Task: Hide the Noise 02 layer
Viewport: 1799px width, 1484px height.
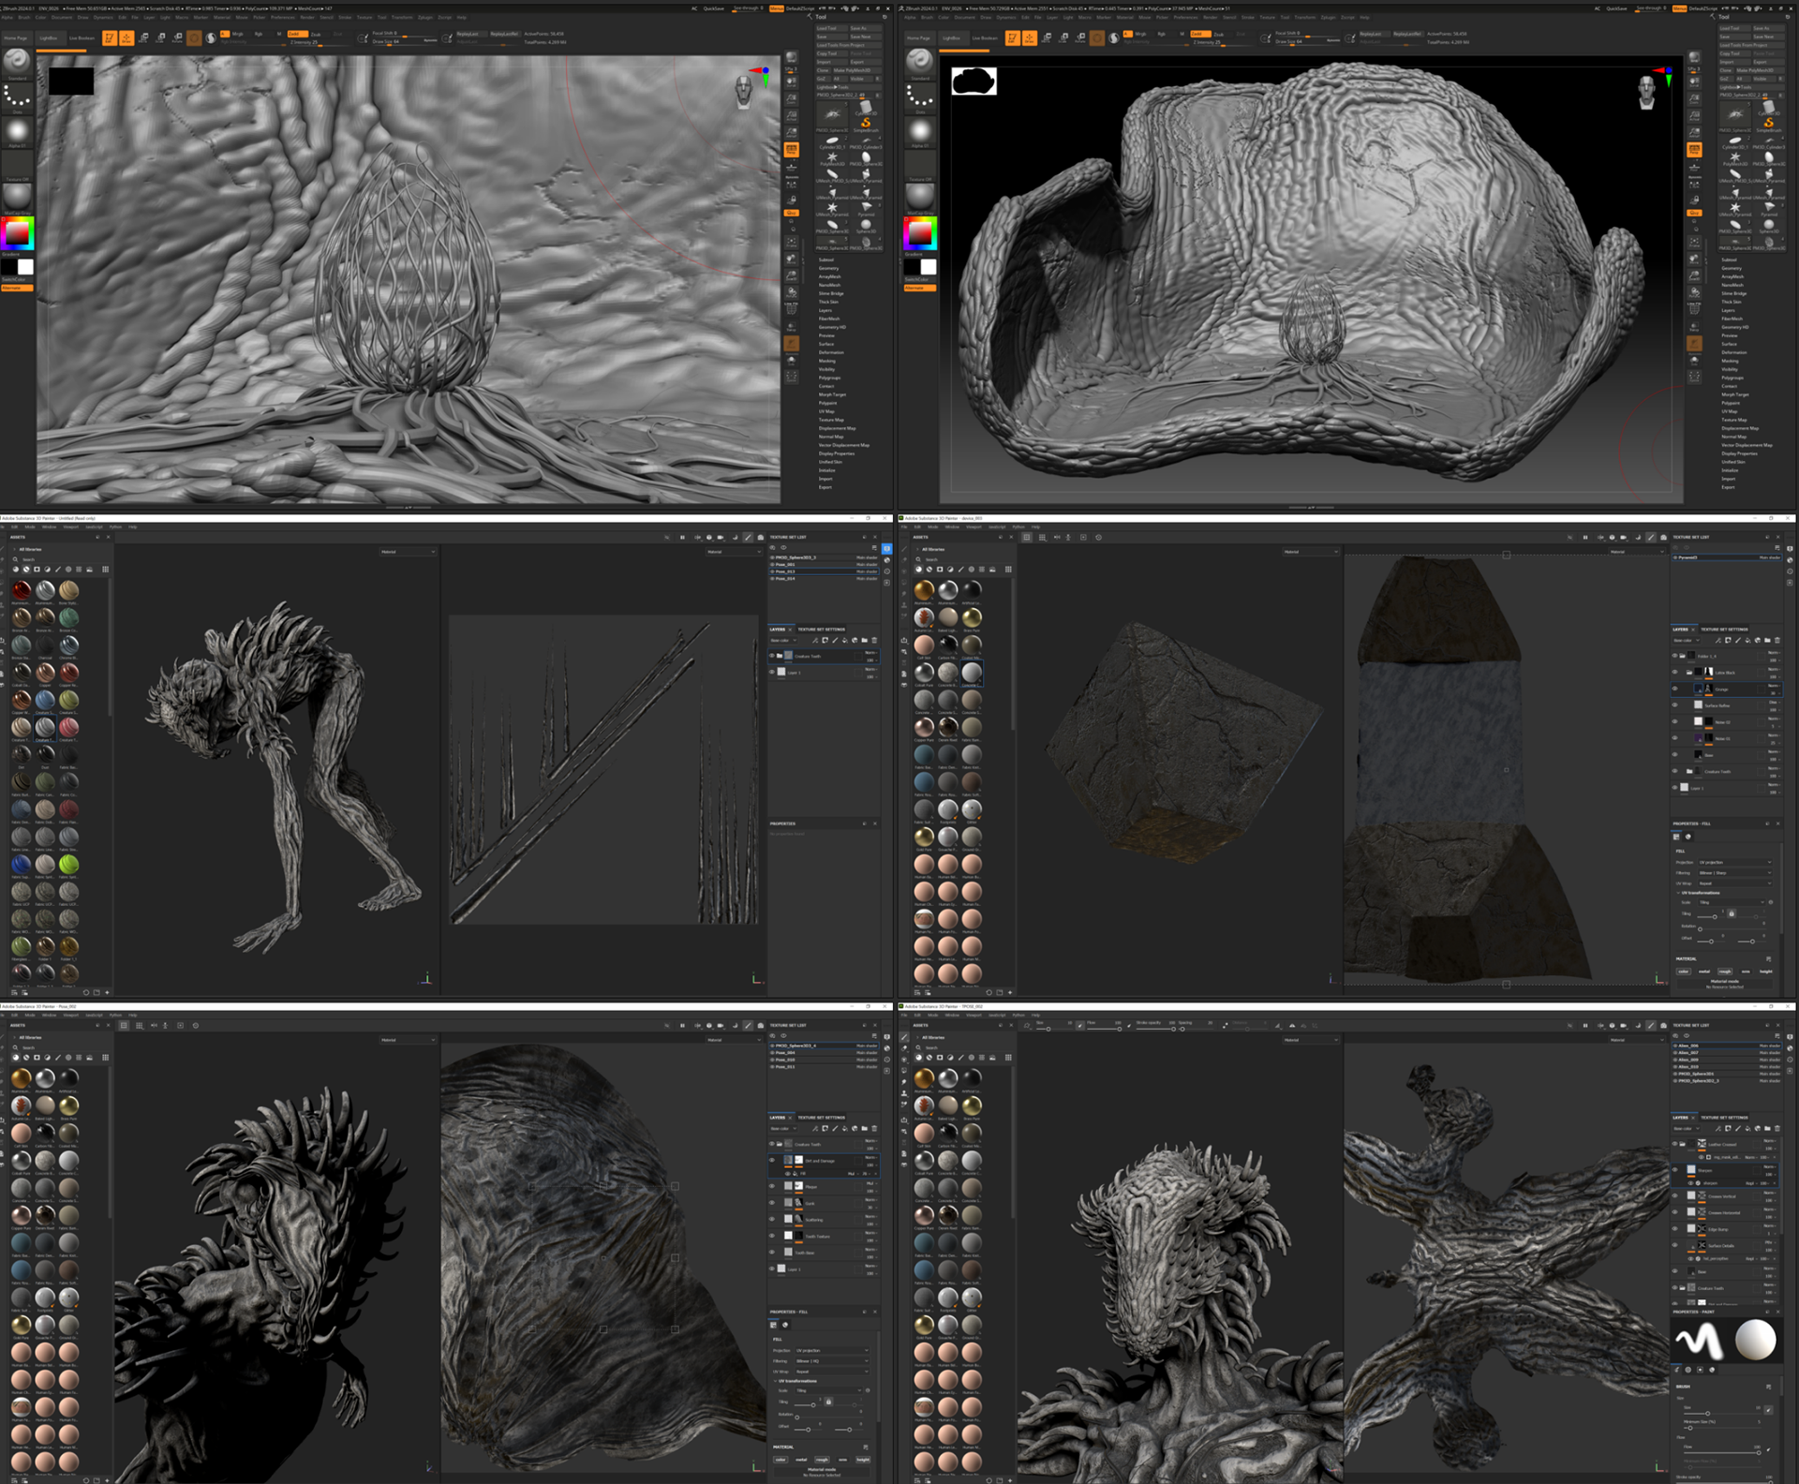Action: coord(1675,721)
